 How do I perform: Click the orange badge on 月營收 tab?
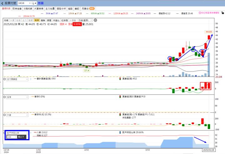92,9
